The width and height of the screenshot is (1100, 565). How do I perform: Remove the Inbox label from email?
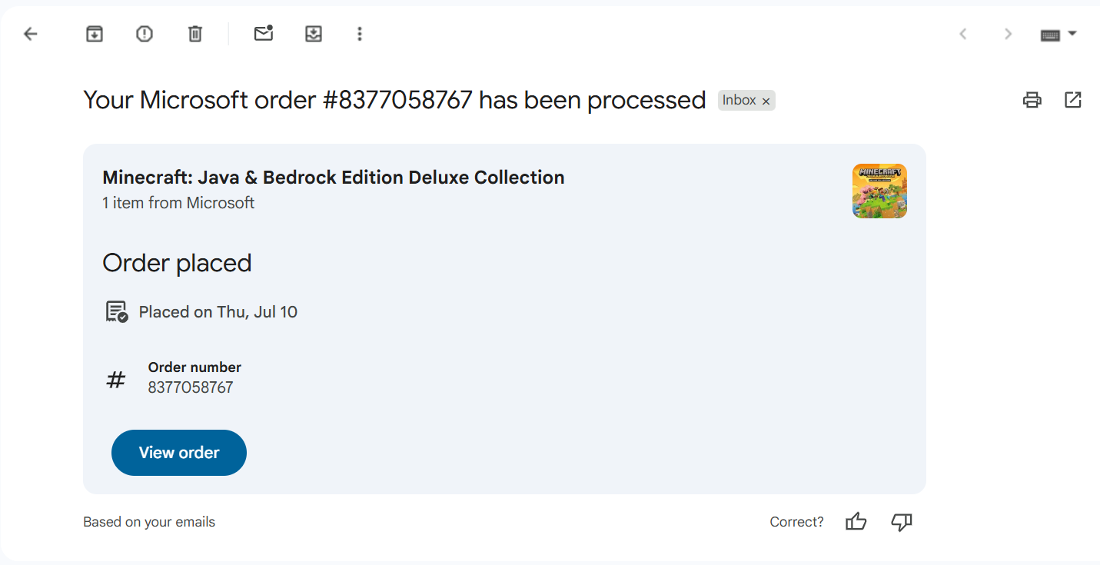(766, 101)
